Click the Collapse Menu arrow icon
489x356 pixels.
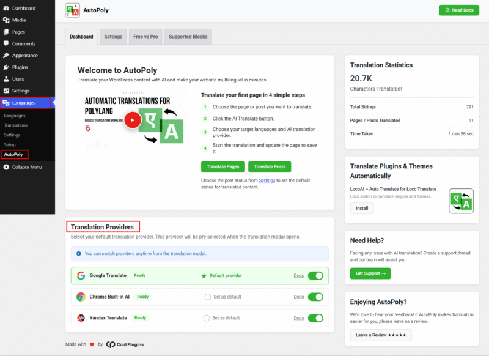click(x=6, y=167)
